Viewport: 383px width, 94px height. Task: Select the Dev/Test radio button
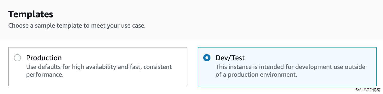pyautogui.click(x=207, y=58)
